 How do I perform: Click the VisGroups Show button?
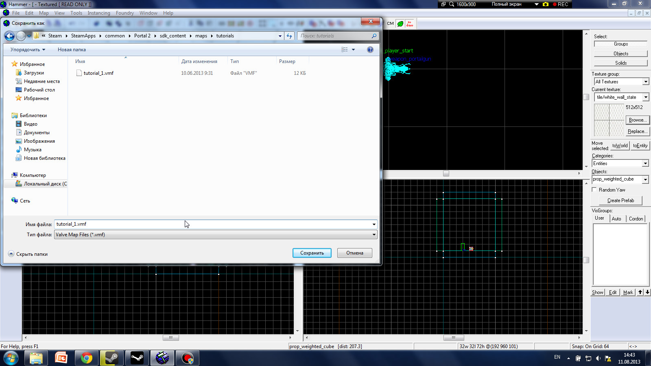click(598, 292)
